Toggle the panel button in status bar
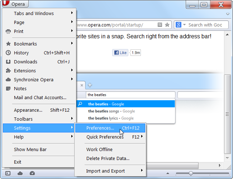The image size is (233, 179). tap(8, 173)
